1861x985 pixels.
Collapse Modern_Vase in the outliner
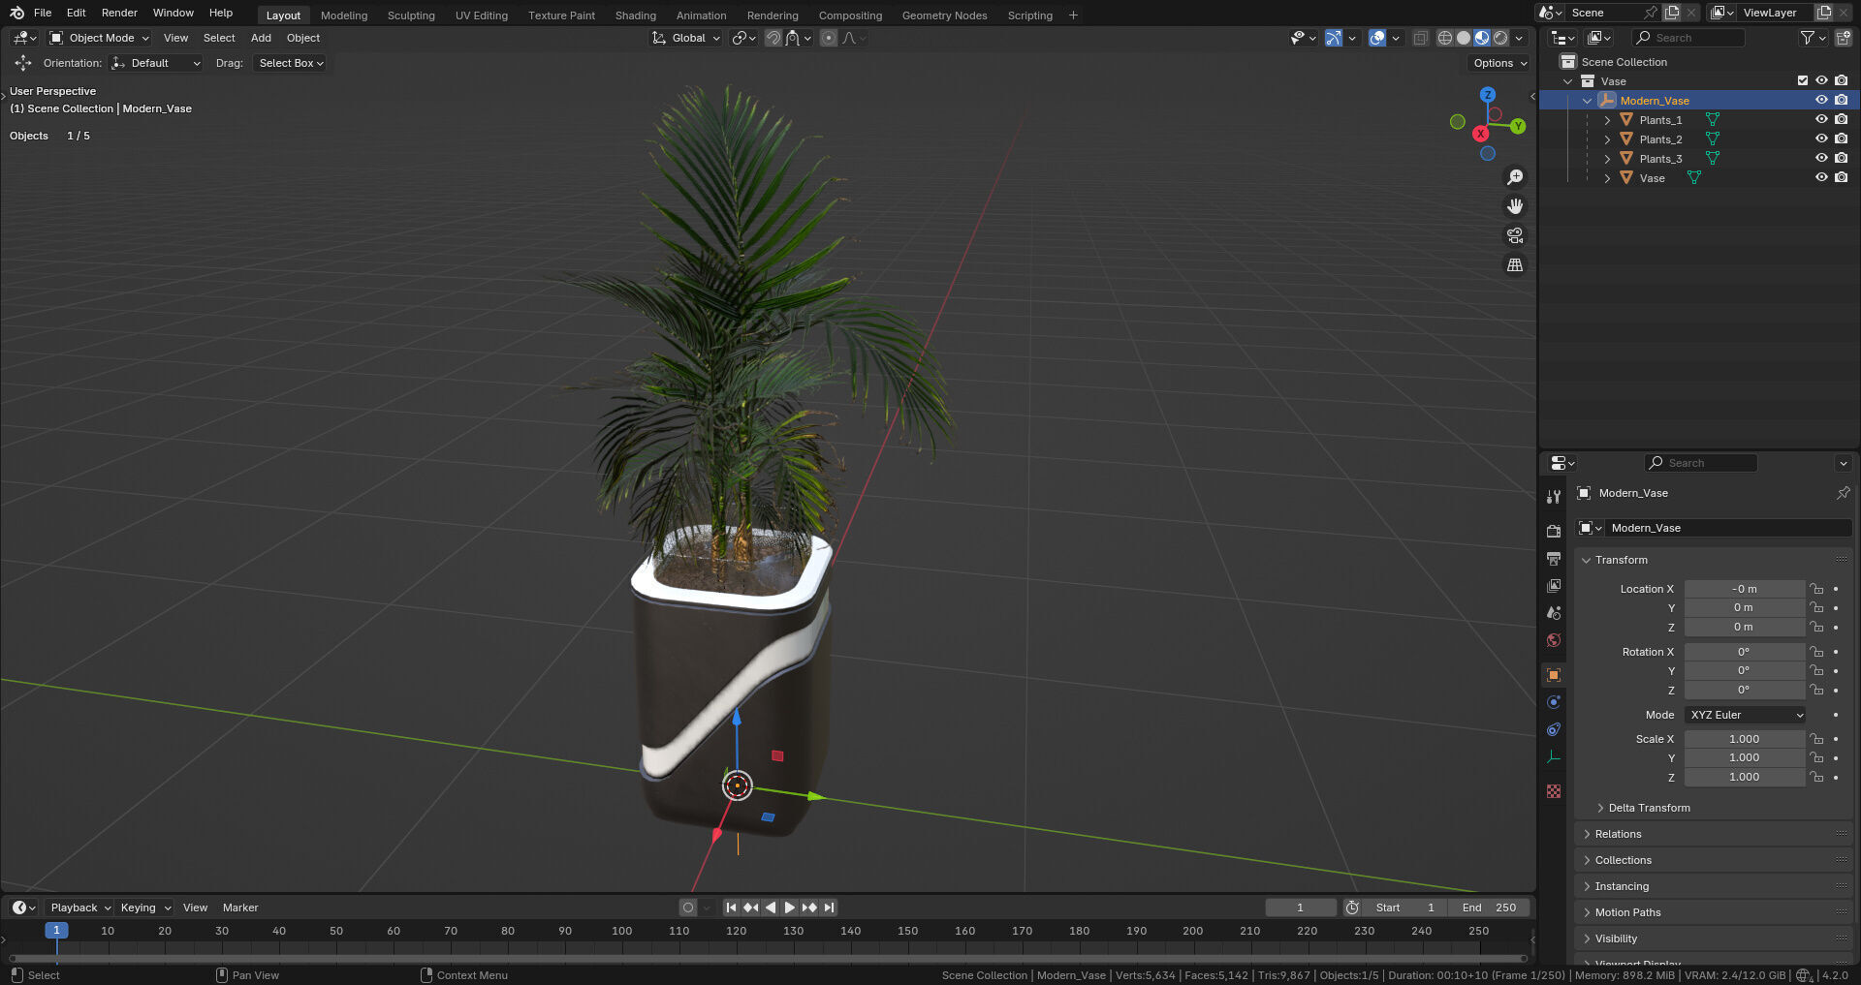click(x=1587, y=101)
